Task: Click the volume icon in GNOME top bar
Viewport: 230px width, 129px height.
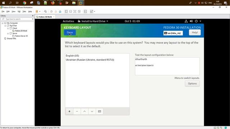Action: click(x=191, y=21)
